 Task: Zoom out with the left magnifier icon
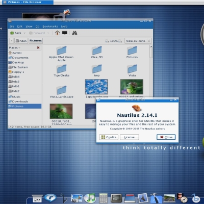coord(107,41)
